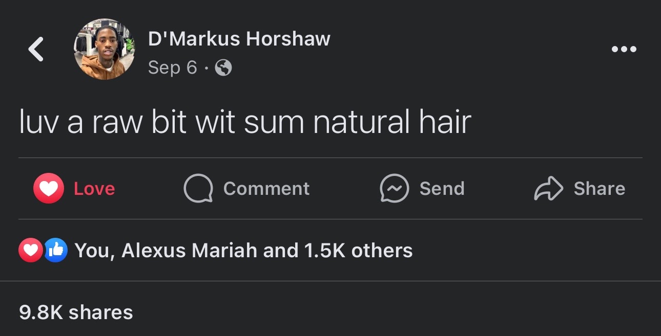Click the Share button label
Viewport: 661px width, 336px height.
point(600,189)
